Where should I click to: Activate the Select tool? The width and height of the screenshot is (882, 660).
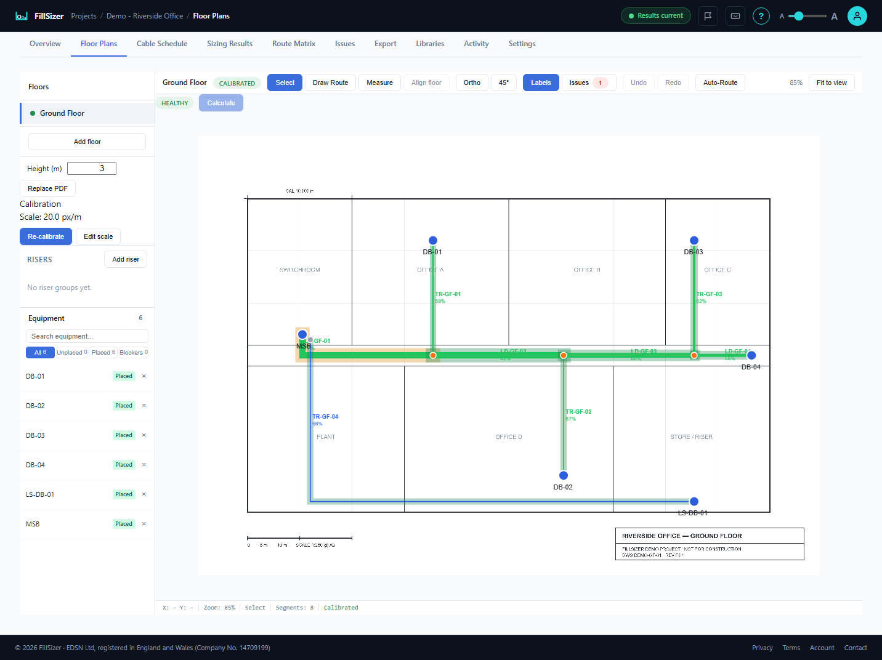coord(285,82)
